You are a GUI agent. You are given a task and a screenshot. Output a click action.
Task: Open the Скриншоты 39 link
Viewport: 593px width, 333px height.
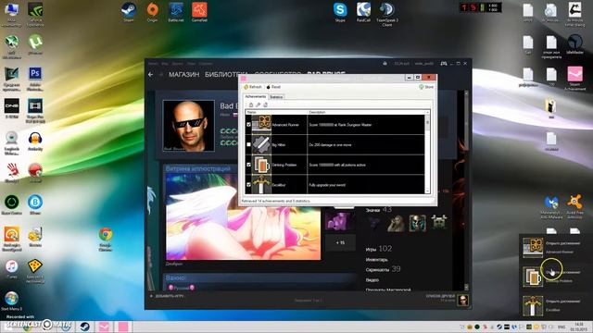(383, 269)
